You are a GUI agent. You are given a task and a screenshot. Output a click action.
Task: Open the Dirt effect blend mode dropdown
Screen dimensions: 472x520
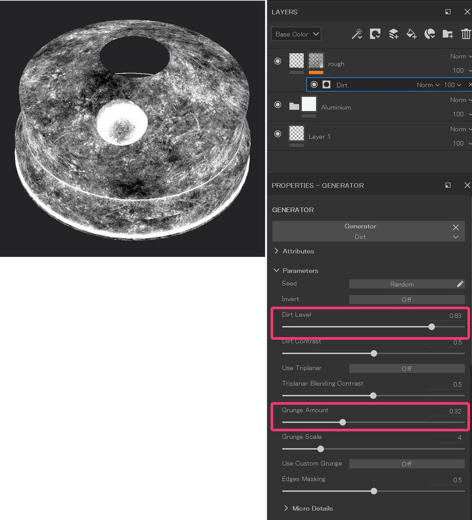click(x=428, y=85)
